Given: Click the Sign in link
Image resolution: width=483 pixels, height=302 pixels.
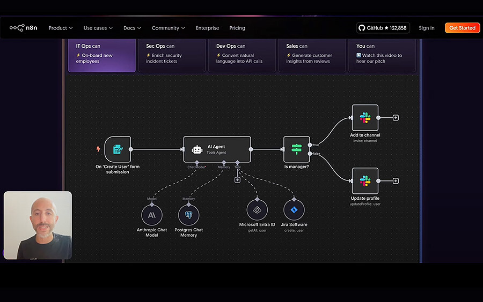Looking at the screenshot, I should 427,28.
